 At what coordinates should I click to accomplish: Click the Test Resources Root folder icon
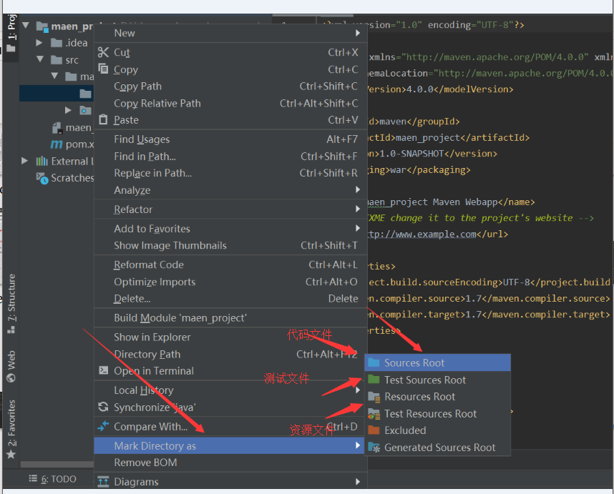point(374,413)
